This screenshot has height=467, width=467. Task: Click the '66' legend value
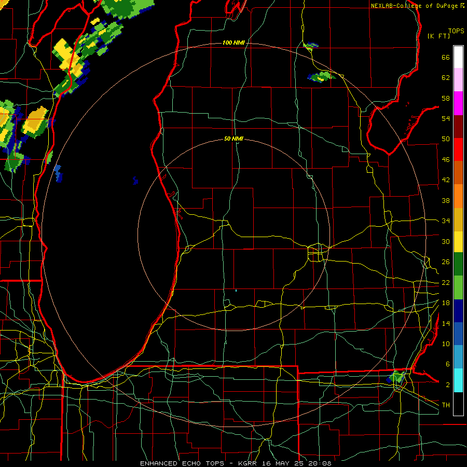[446, 57]
